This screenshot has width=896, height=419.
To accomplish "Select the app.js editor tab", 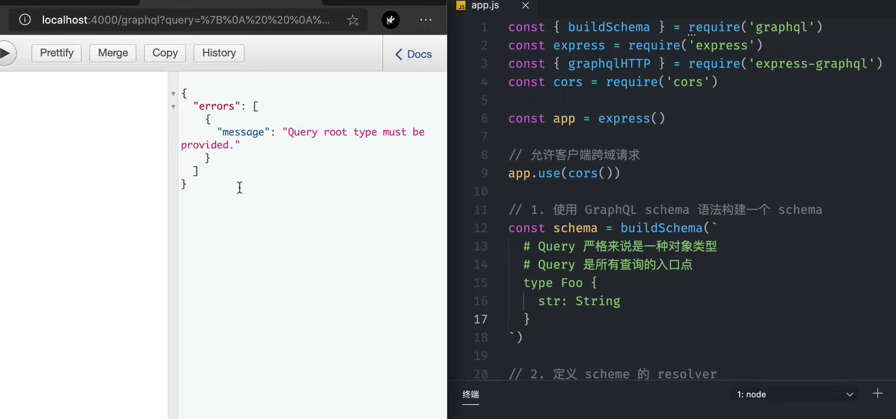I will point(485,6).
